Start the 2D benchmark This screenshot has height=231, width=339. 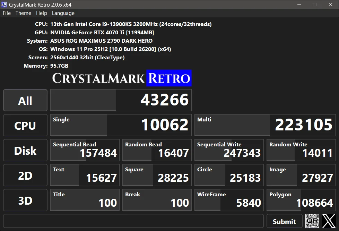(x=25, y=176)
